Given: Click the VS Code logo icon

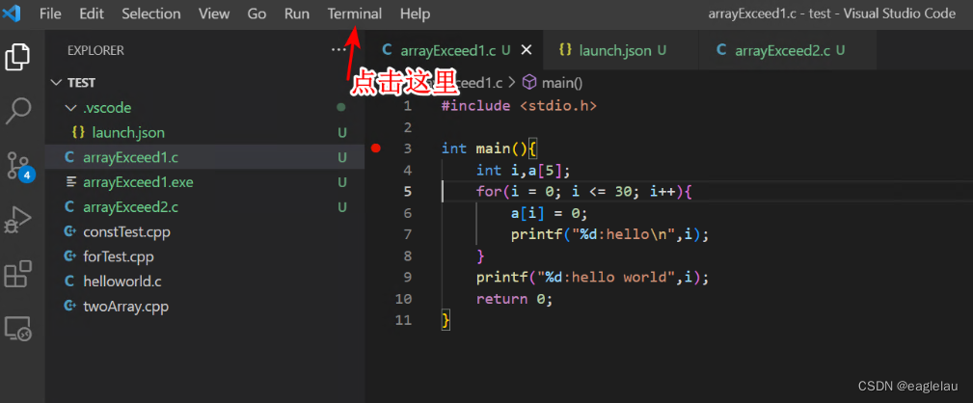Looking at the screenshot, I should (x=12, y=13).
